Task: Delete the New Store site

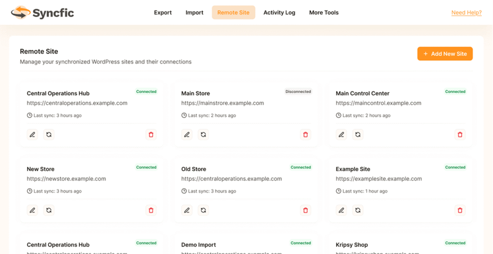Action: pos(151,210)
